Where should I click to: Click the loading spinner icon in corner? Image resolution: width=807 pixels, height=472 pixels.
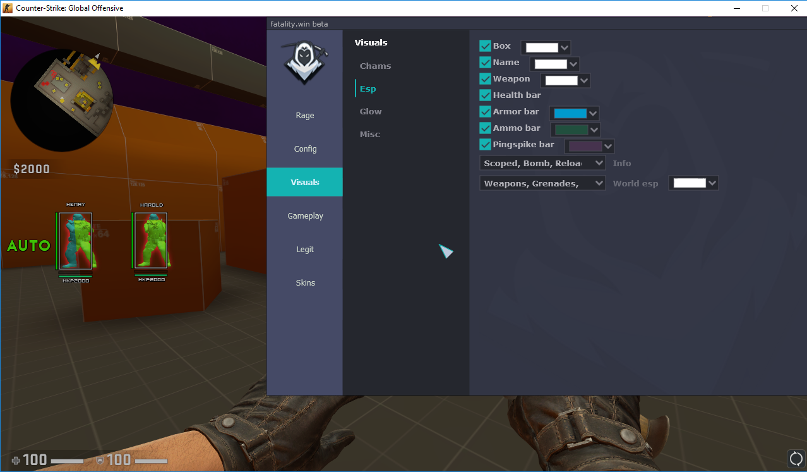[x=796, y=457]
